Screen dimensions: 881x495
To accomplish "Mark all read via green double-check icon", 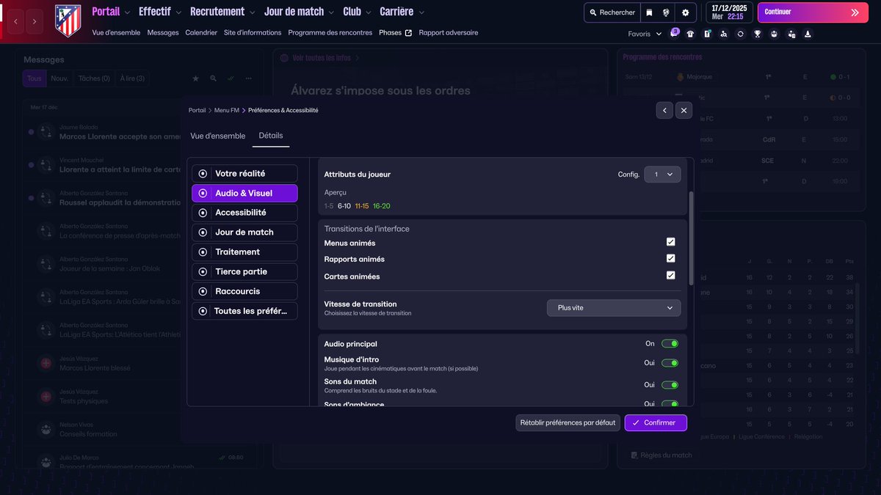I will (231, 78).
